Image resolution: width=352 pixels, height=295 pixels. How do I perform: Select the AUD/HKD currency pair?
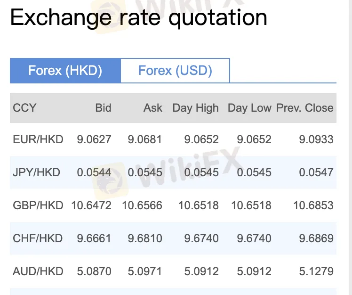point(38,271)
